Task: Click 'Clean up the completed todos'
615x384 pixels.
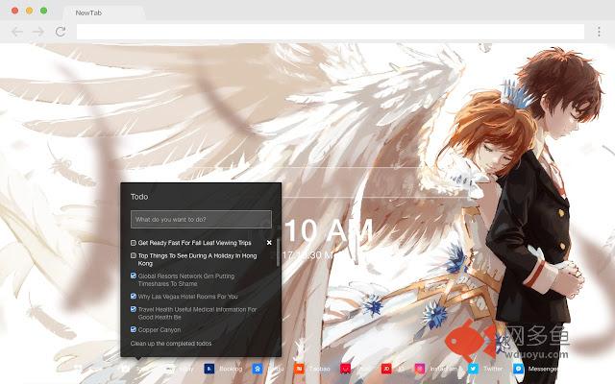Action: pos(171,343)
